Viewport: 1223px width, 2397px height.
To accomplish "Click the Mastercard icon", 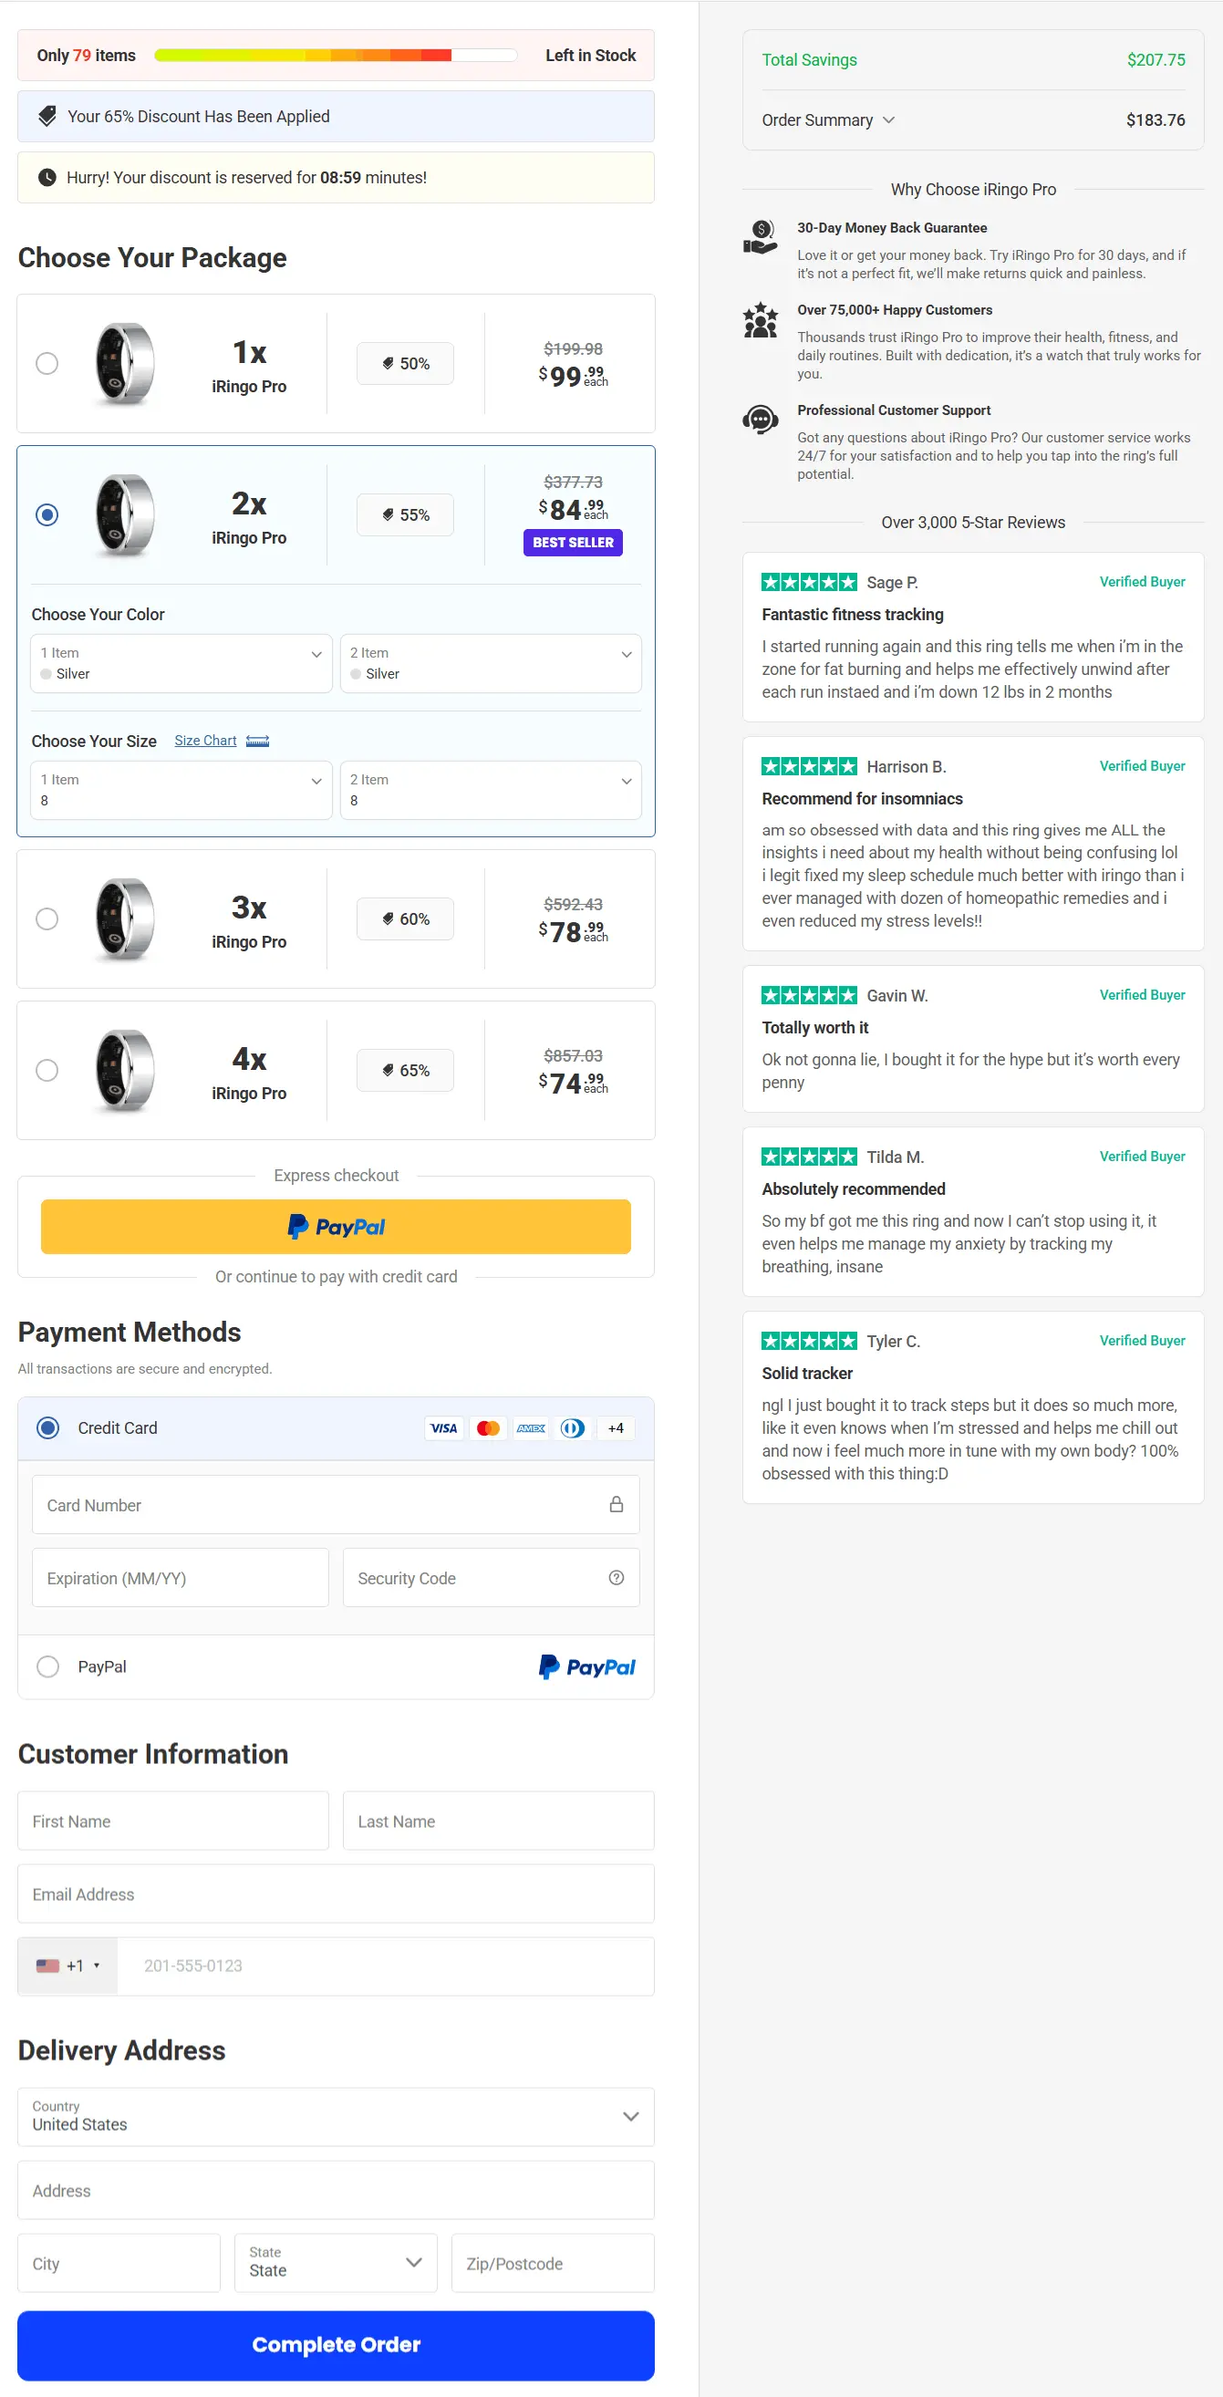I will [x=488, y=1427].
